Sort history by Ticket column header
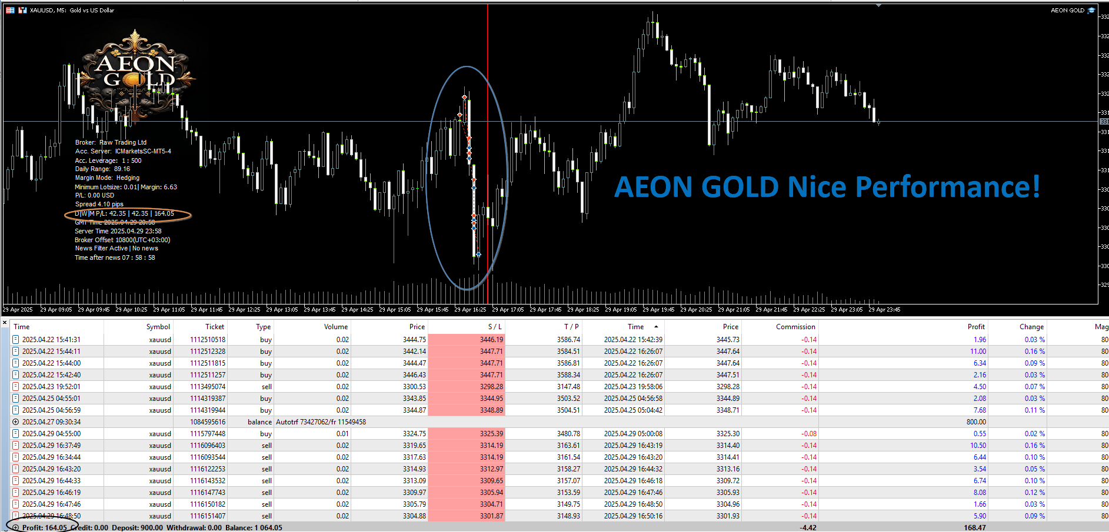Viewport: 1109px width, 532px height. tap(201, 327)
